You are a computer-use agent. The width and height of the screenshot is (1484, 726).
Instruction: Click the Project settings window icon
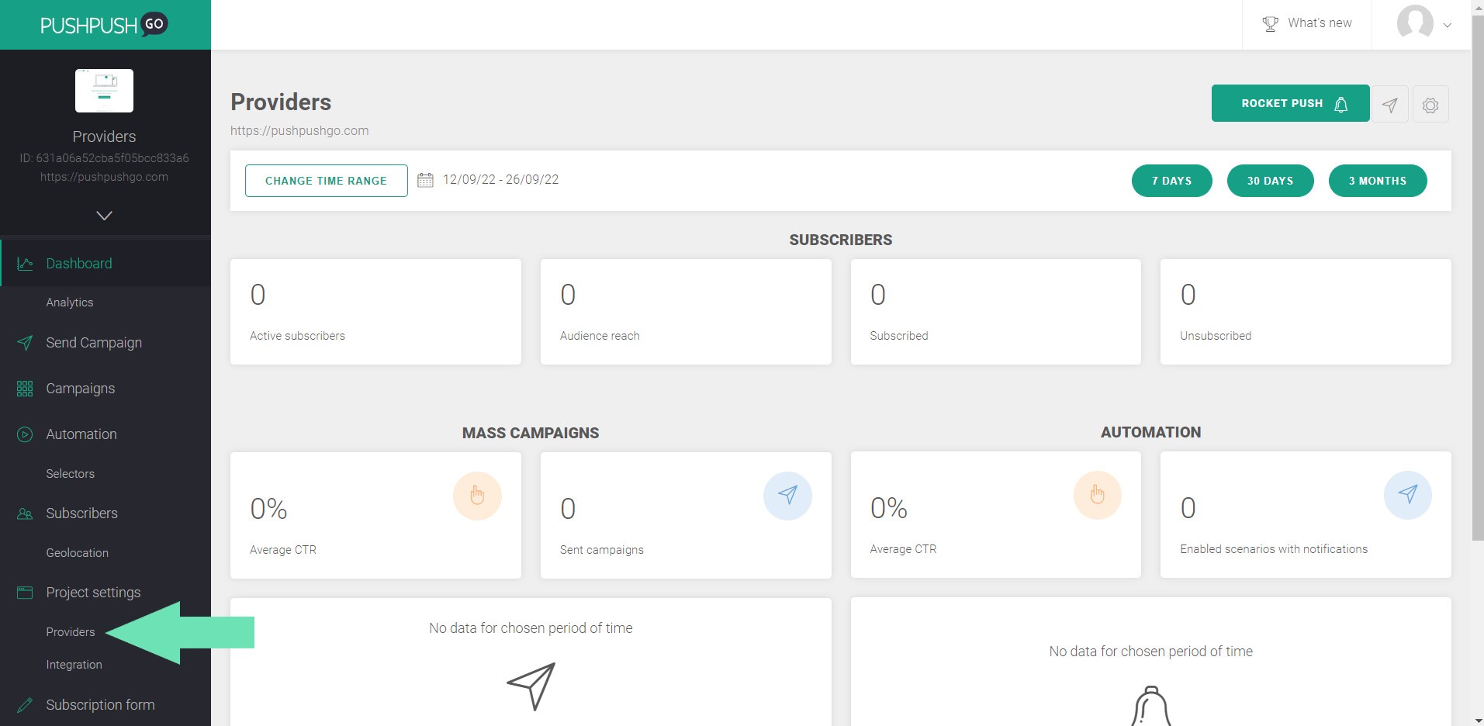(x=25, y=593)
